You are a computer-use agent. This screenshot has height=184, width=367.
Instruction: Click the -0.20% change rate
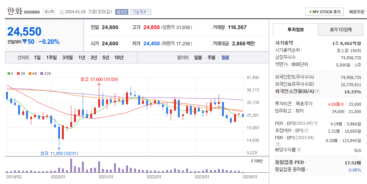tap(49, 42)
